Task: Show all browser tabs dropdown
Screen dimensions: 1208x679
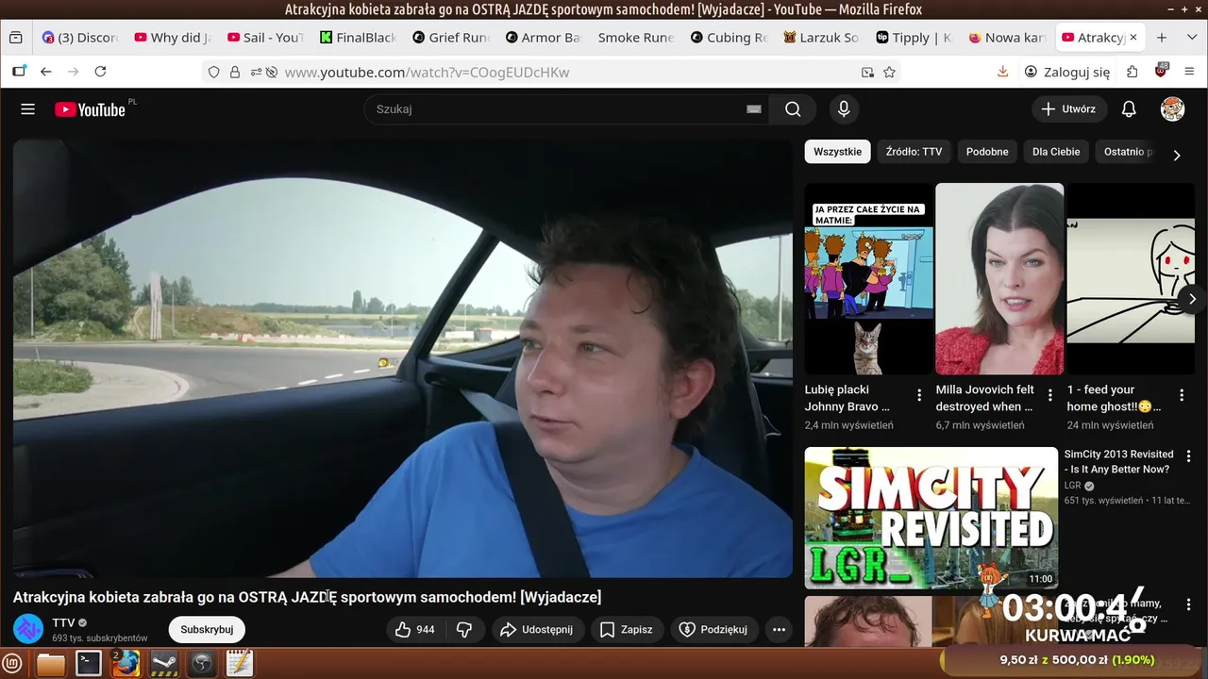Action: coord(1190,38)
